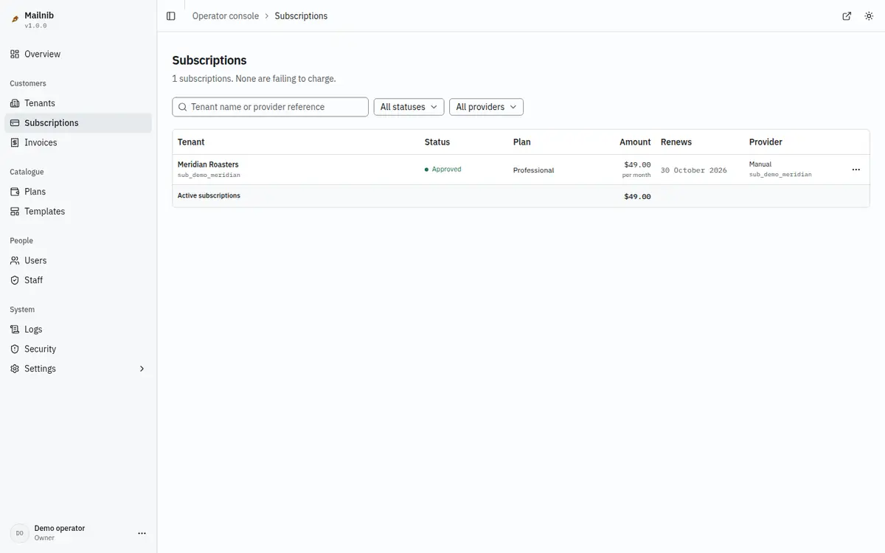Click the Tenant column header
The image size is (885, 553).
pos(191,142)
